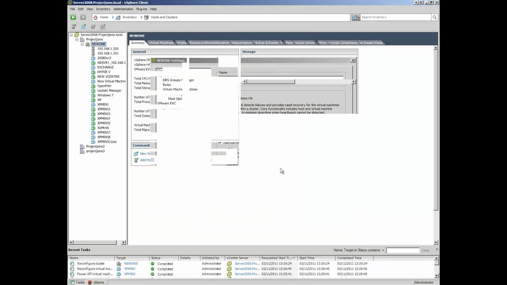Select the NEW VCENTER virtual machine
Viewport: 507px width, 285px height.
pos(108,77)
